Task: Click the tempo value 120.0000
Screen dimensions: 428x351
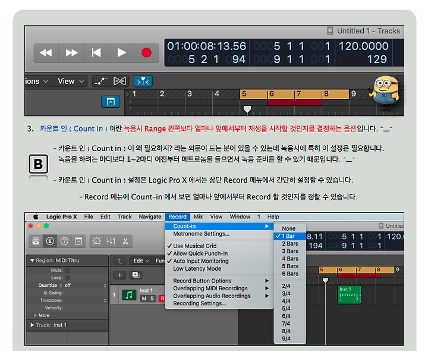Action: (363, 46)
